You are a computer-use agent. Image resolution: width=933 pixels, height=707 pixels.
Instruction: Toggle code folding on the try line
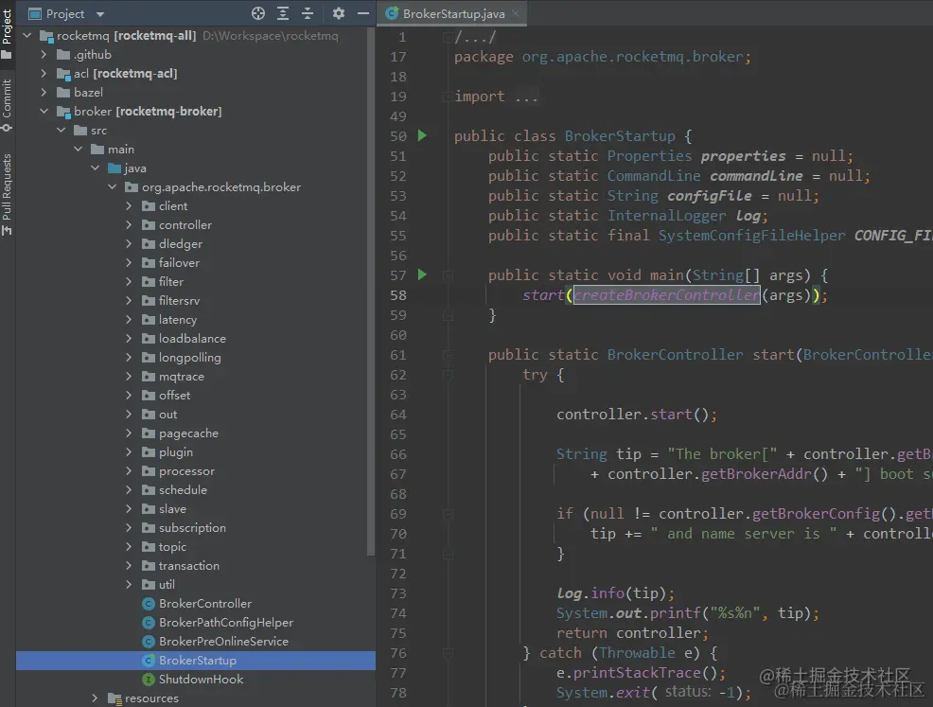point(448,375)
